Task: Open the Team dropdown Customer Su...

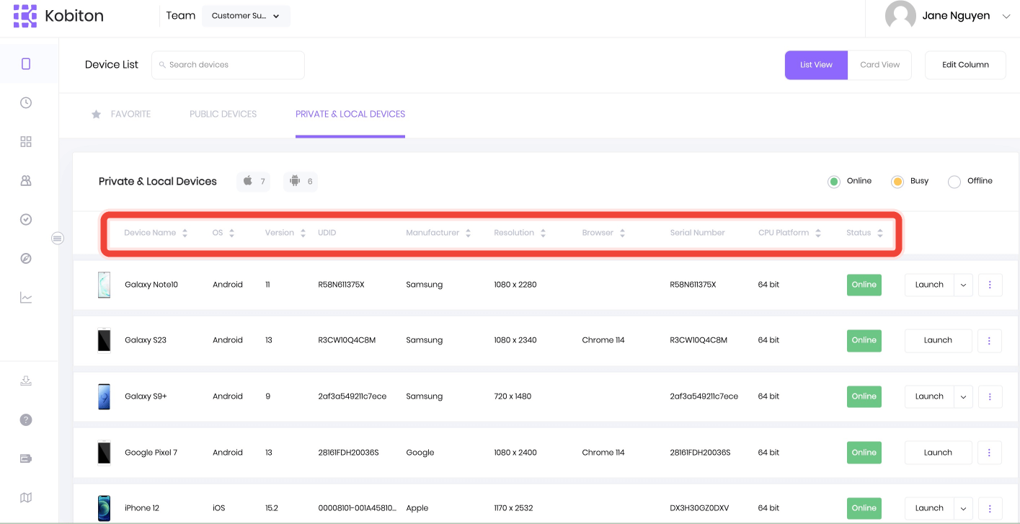Action: tap(246, 16)
